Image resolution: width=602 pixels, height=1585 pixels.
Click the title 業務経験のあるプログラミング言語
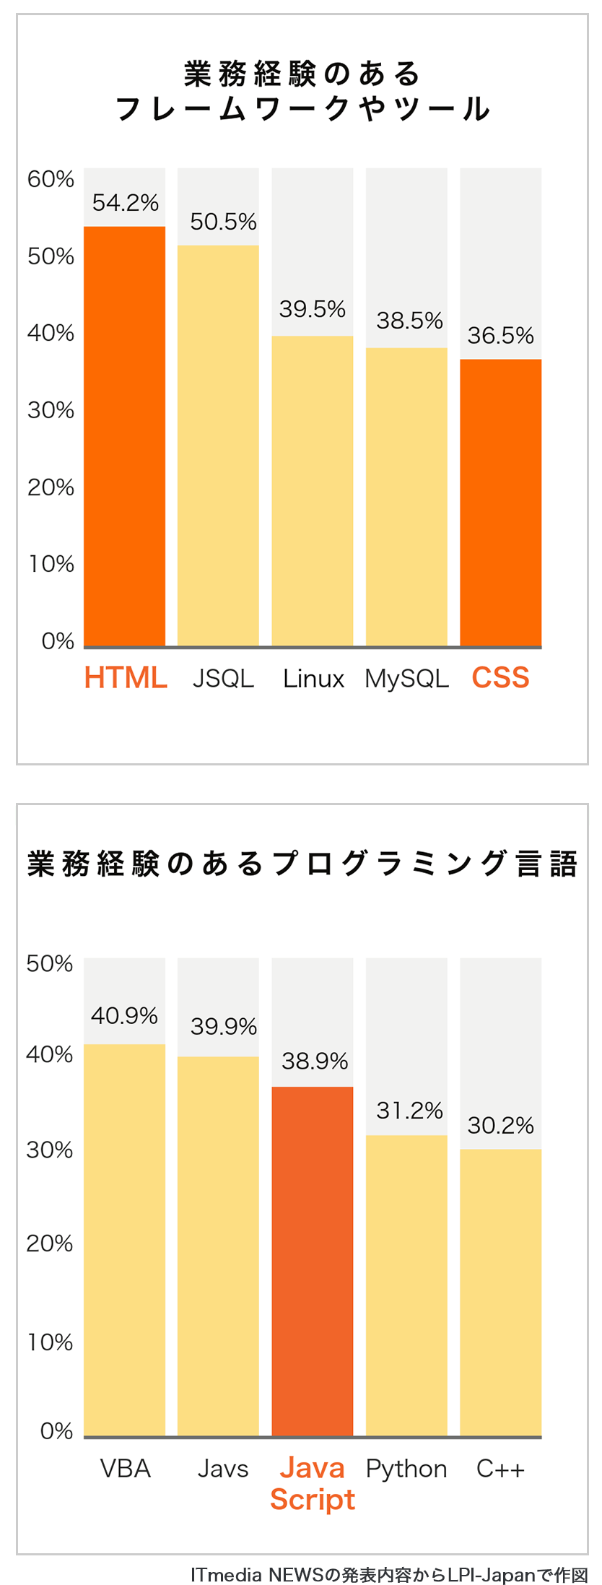(x=302, y=864)
